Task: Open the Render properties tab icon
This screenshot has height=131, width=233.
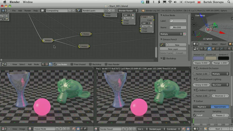Action: [201, 49]
